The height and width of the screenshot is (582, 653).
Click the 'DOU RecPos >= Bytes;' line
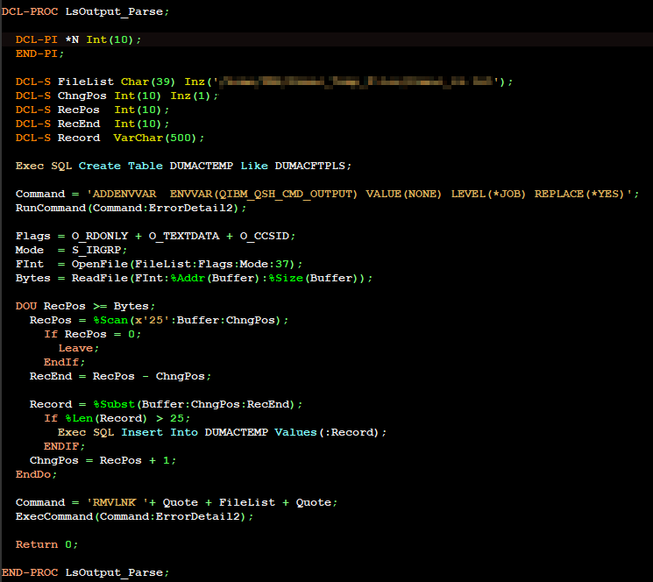[x=85, y=306]
